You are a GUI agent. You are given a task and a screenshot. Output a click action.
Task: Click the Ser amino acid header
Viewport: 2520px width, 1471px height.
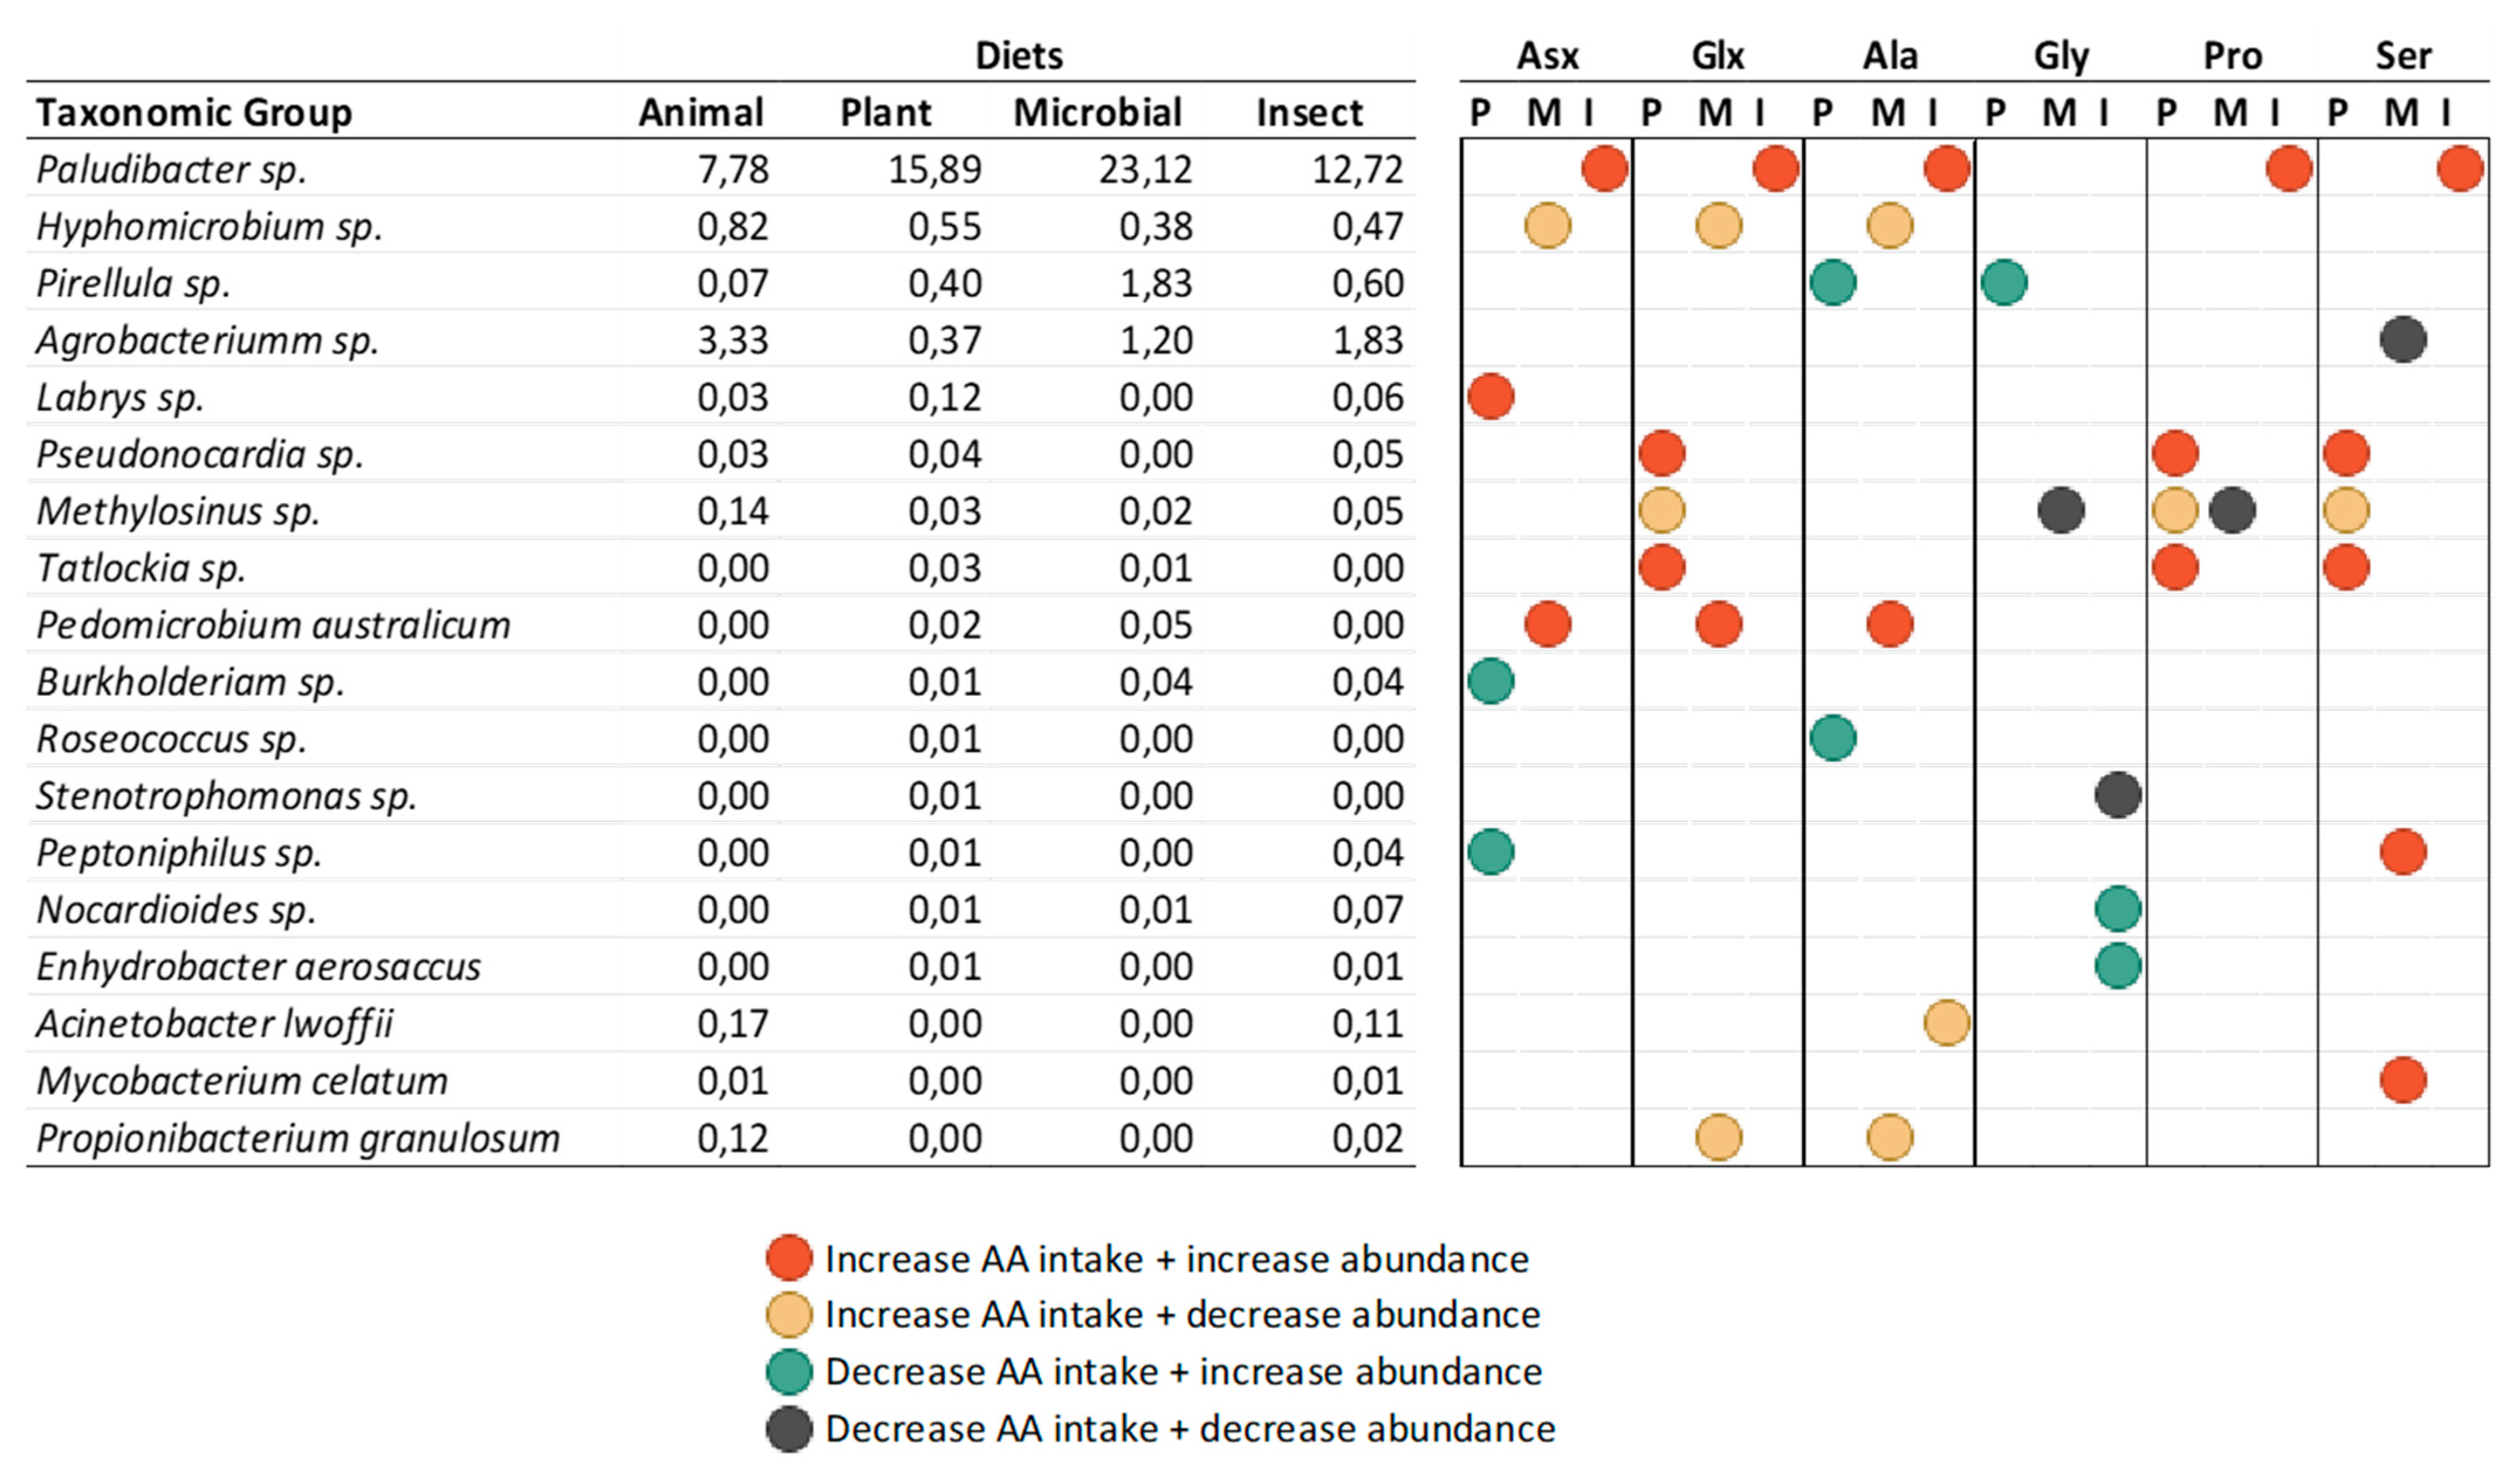pyautogui.click(x=2403, y=55)
